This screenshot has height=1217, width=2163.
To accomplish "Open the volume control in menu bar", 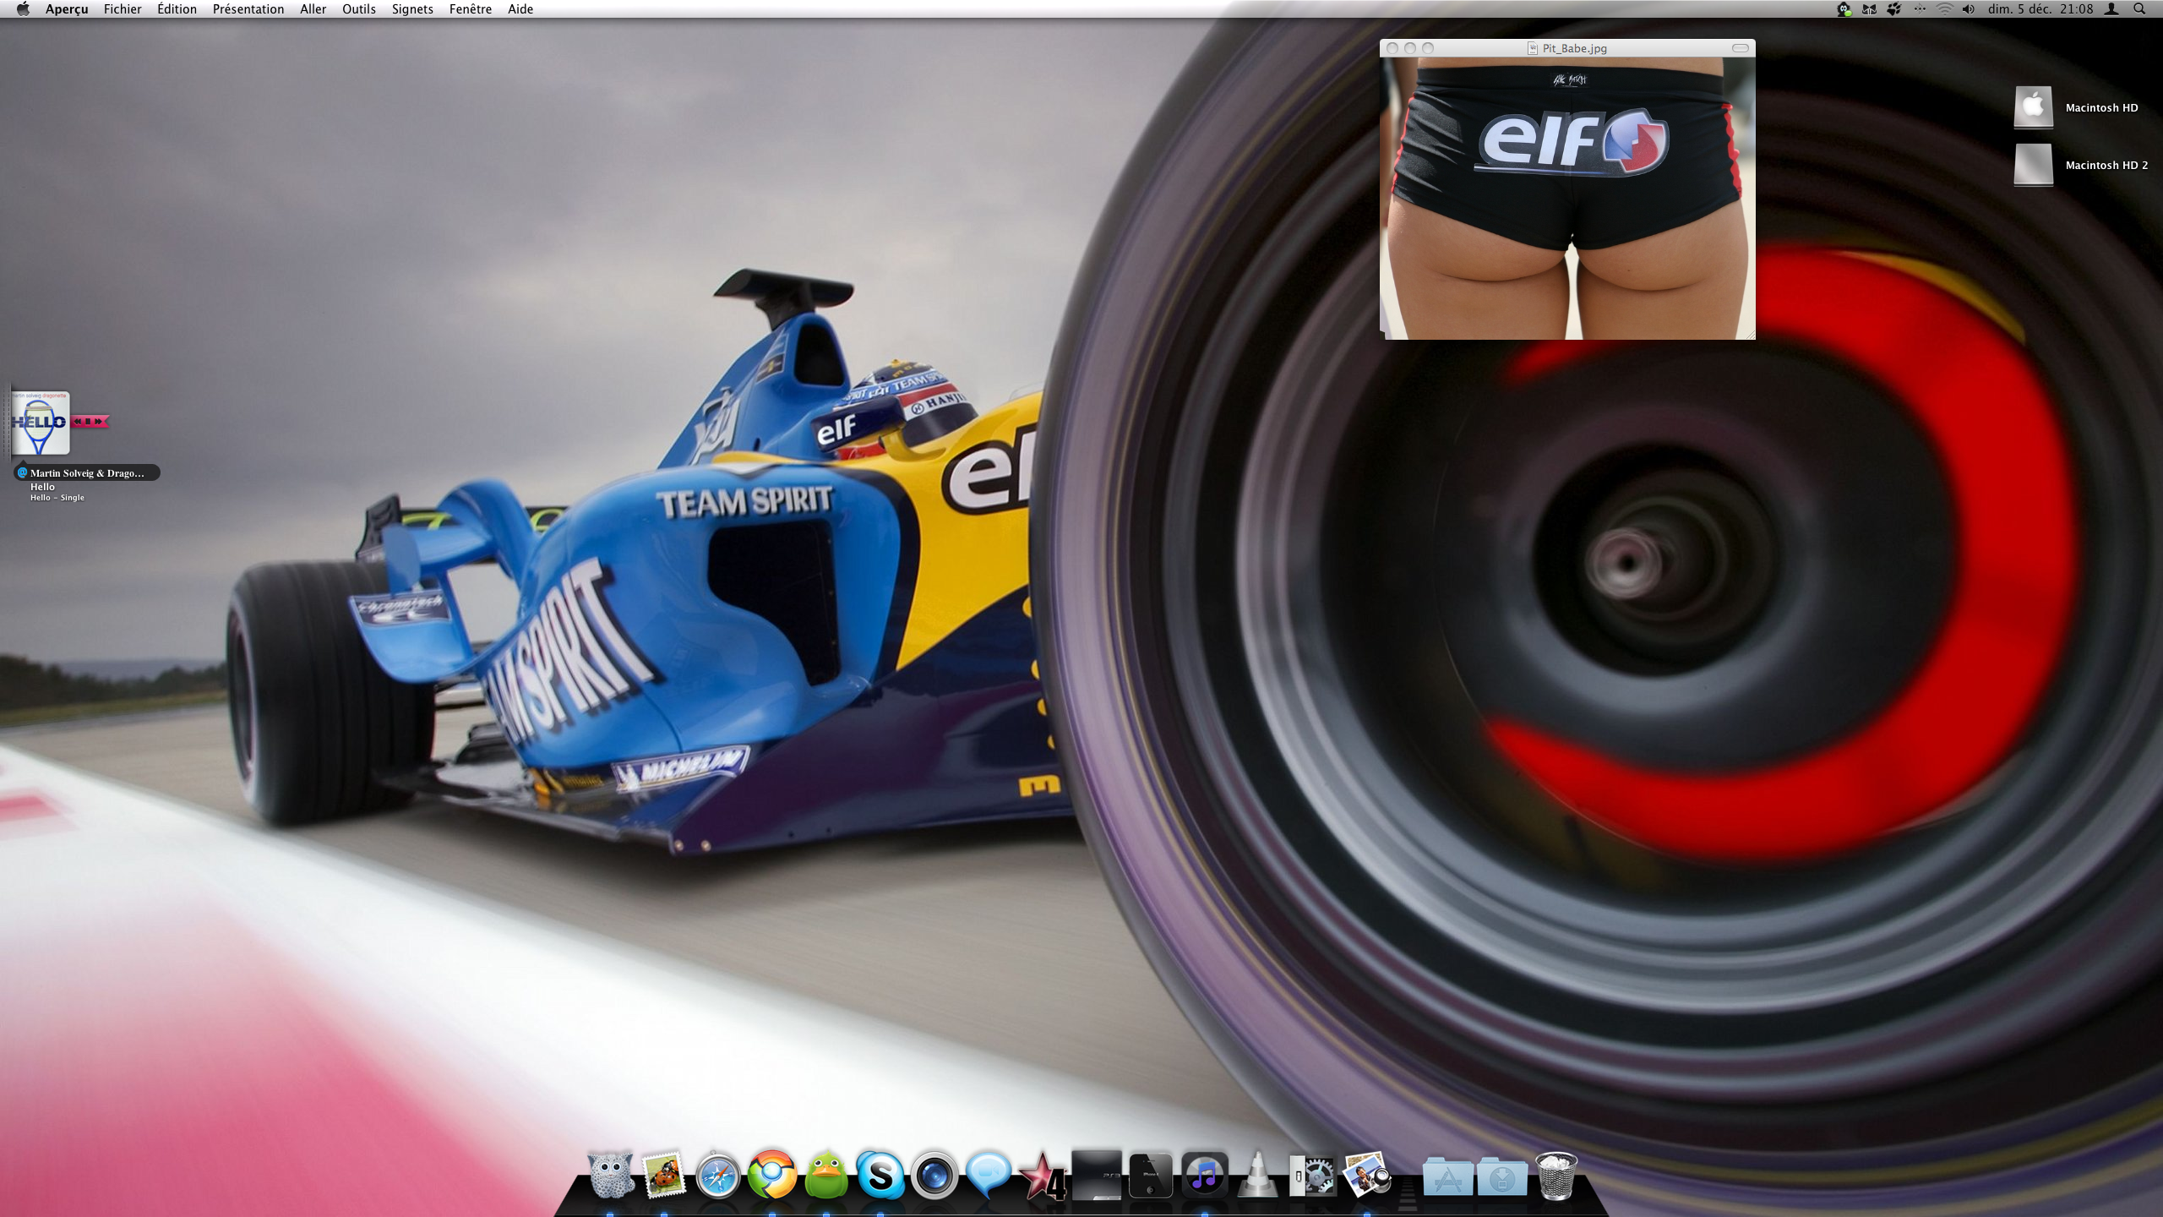I will pos(1969,9).
